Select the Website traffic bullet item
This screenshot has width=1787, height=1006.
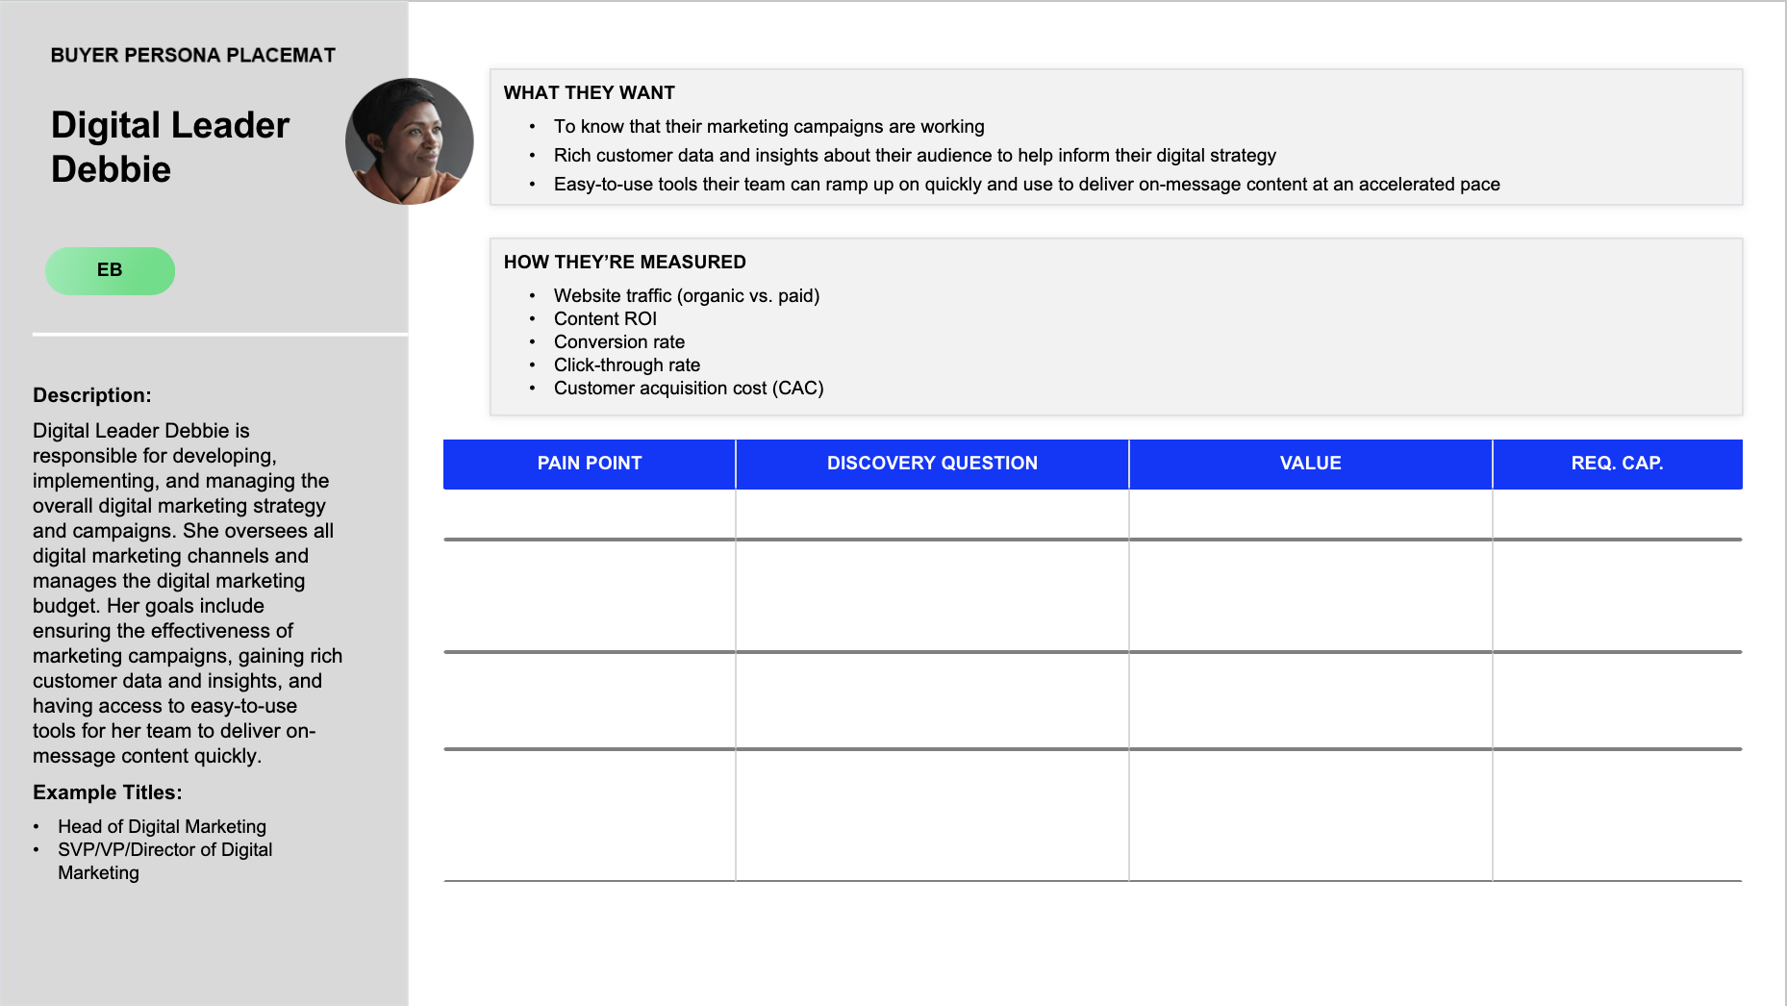[686, 295]
